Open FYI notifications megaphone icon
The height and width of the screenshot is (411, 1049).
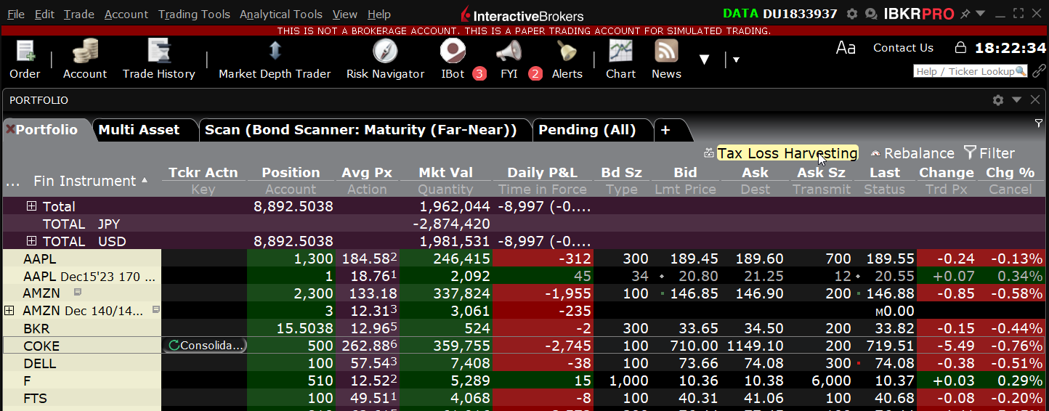tap(509, 52)
